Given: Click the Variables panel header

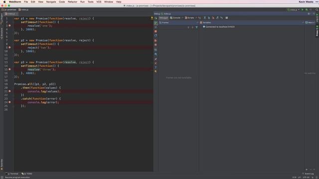Looking at the screenshot, I should point(252,22).
